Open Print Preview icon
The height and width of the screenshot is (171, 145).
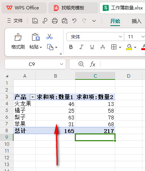click(65, 21)
